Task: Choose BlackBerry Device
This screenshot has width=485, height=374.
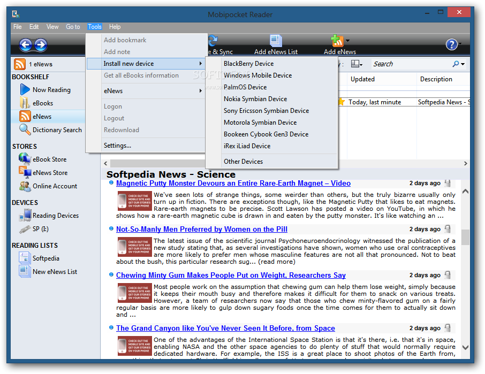Action: (272, 64)
